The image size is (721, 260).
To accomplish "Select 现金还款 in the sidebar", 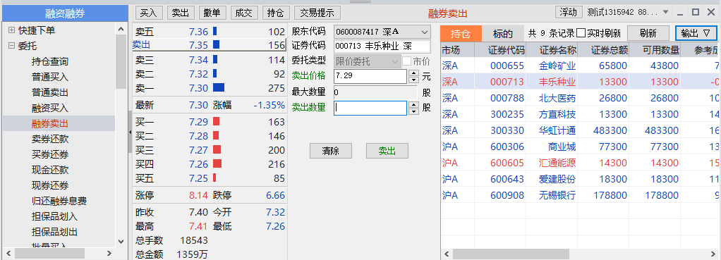I will [x=50, y=170].
